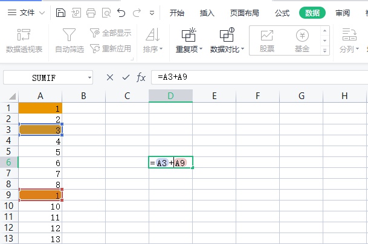Click the Select All corner triangle

pyautogui.click(x=12, y=96)
